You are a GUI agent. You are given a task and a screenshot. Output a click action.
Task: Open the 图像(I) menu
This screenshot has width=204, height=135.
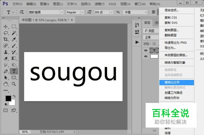coord(45,4)
